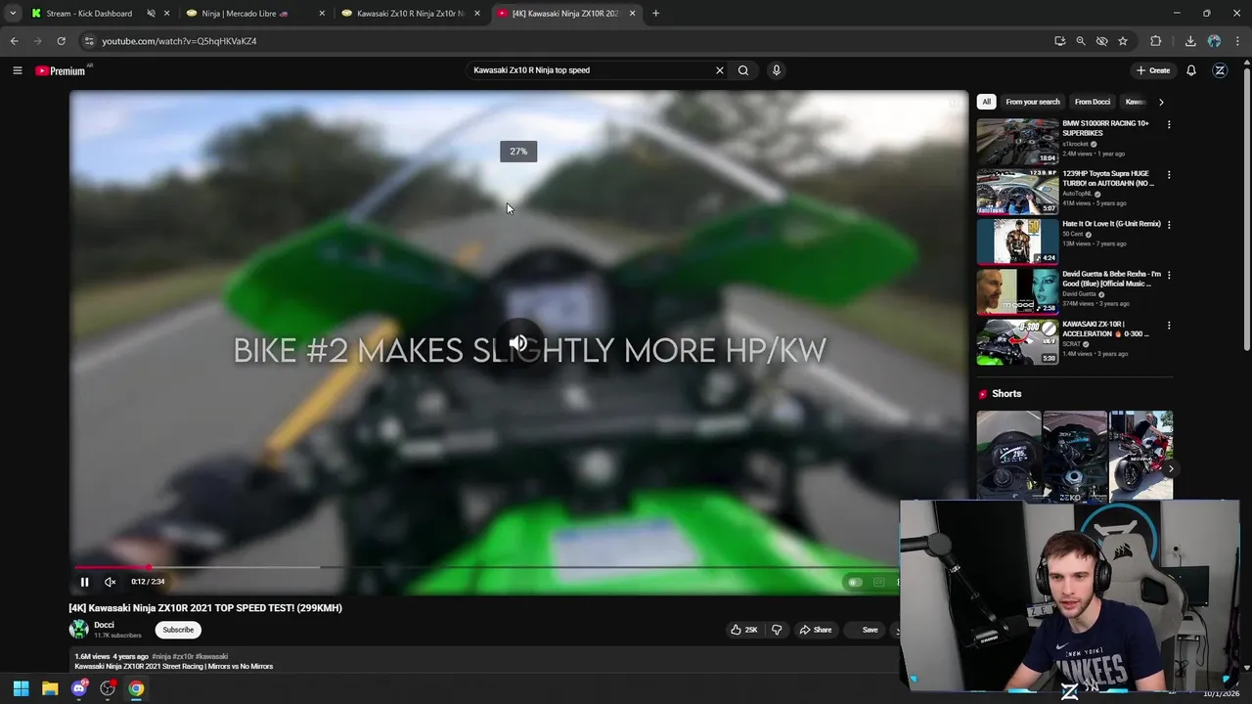The width and height of the screenshot is (1252, 704).
Task: Open the browser extensions puzzle icon
Action: [x=1156, y=41]
